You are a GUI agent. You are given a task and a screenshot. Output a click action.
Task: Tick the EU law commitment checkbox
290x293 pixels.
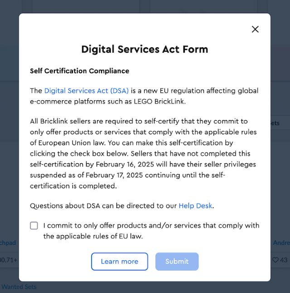click(34, 226)
